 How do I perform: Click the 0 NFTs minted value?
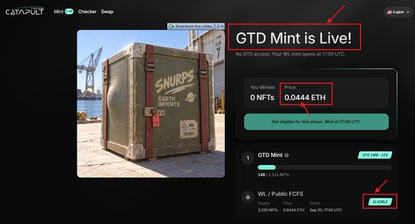[262, 97]
